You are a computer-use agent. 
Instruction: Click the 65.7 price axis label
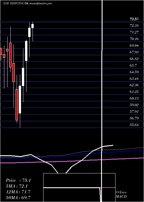tap(133, 65)
